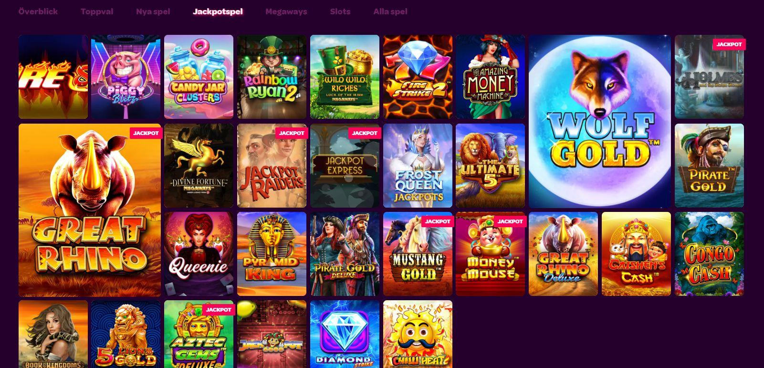Switch to the Megaways tab

tap(286, 11)
